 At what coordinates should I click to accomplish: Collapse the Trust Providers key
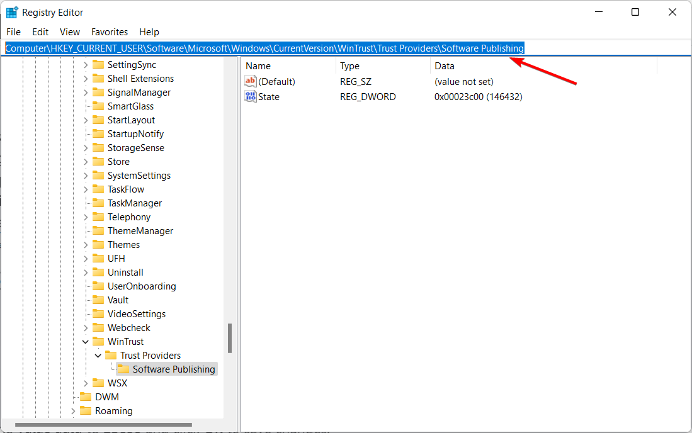pyautogui.click(x=98, y=356)
